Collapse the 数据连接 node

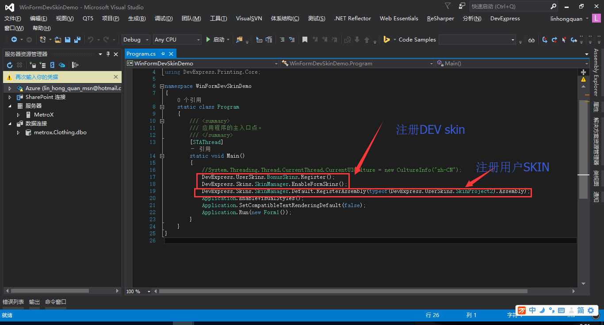point(10,124)
